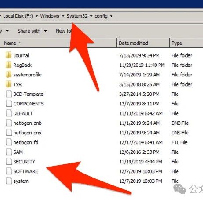Click date 3/27/2014 5:20 PM
The height and width of the screenshot is (203, 203).
(x=139, y=94)
